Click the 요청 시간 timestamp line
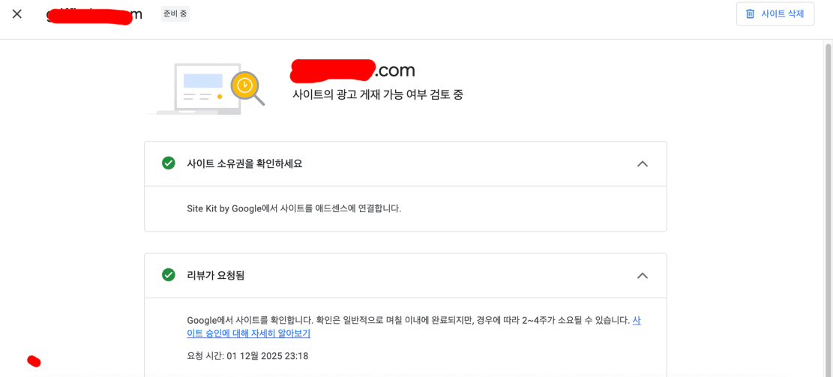 pyautogui.click(x=247, y=356)
